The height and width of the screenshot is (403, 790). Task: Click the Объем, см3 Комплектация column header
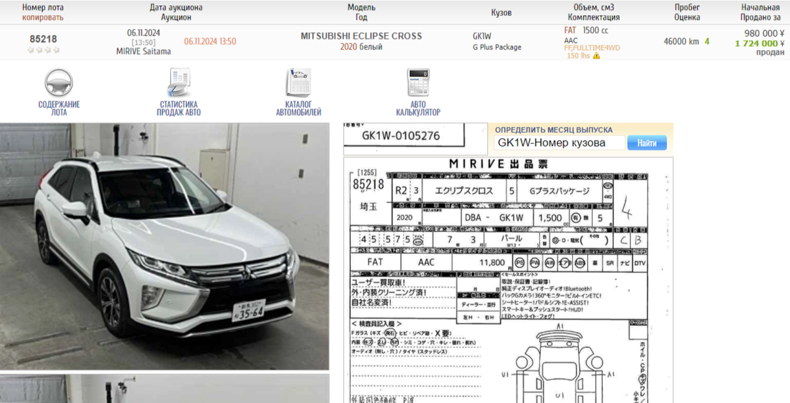click(x=593, y=12)
